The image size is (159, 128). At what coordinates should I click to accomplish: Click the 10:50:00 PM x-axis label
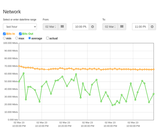point(133,126)
